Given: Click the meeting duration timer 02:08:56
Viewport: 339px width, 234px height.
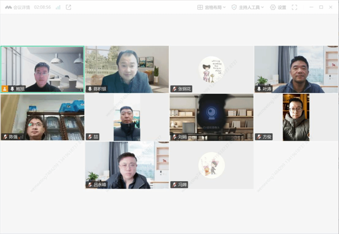Looking at the screenshot, I should click(x=42, y=7).
